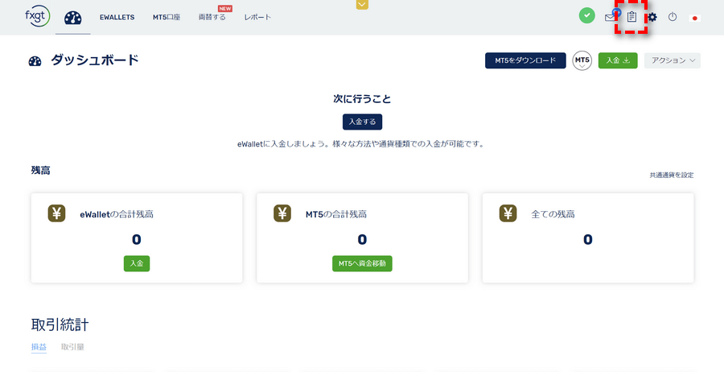Click the MT5をダウンロード button
Viewport: 724px width, 372px height.
[x=525, y=60]
